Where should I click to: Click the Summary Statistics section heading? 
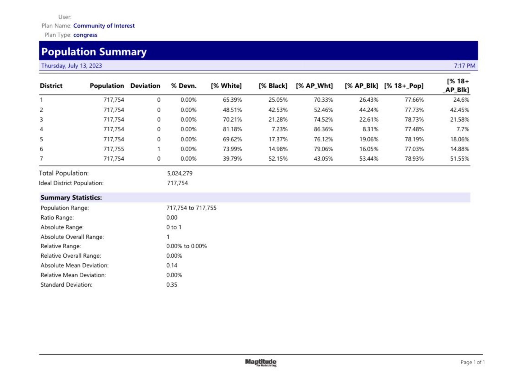[x=71, y=197]
